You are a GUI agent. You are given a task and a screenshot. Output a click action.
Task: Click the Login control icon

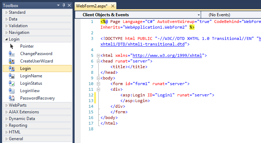pos(11,68)
